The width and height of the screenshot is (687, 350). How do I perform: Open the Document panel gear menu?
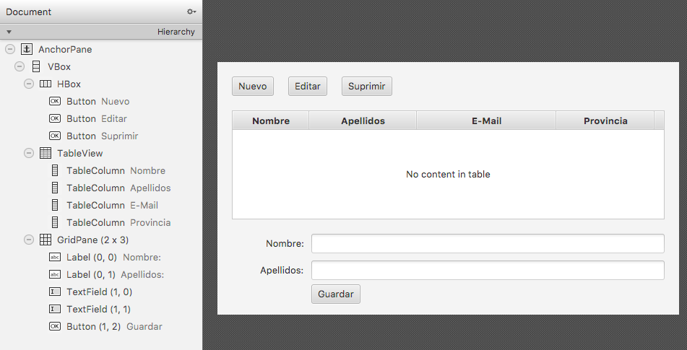191,12
